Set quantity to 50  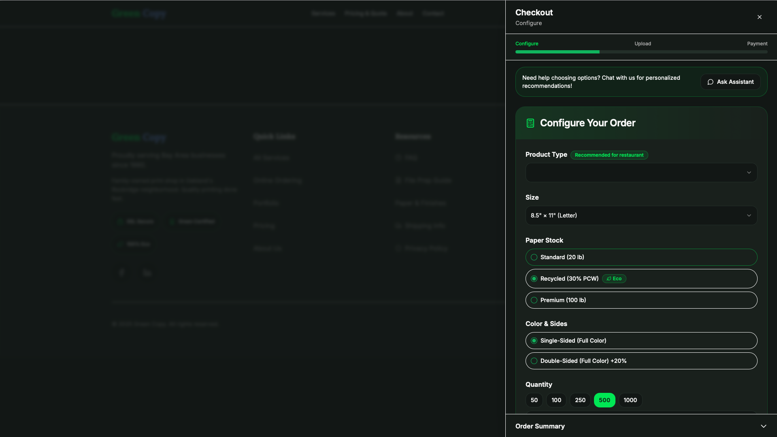(x=534, y=400)
